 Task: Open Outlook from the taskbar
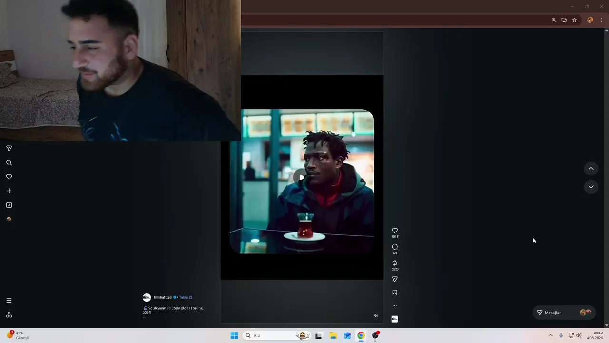point(347,335)
